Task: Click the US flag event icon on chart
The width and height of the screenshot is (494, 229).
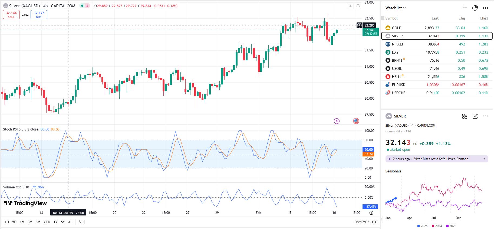Action: click(356, 121)
